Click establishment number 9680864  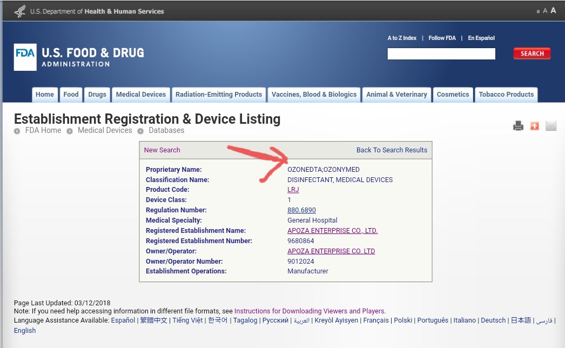click(x=301, y=241)
